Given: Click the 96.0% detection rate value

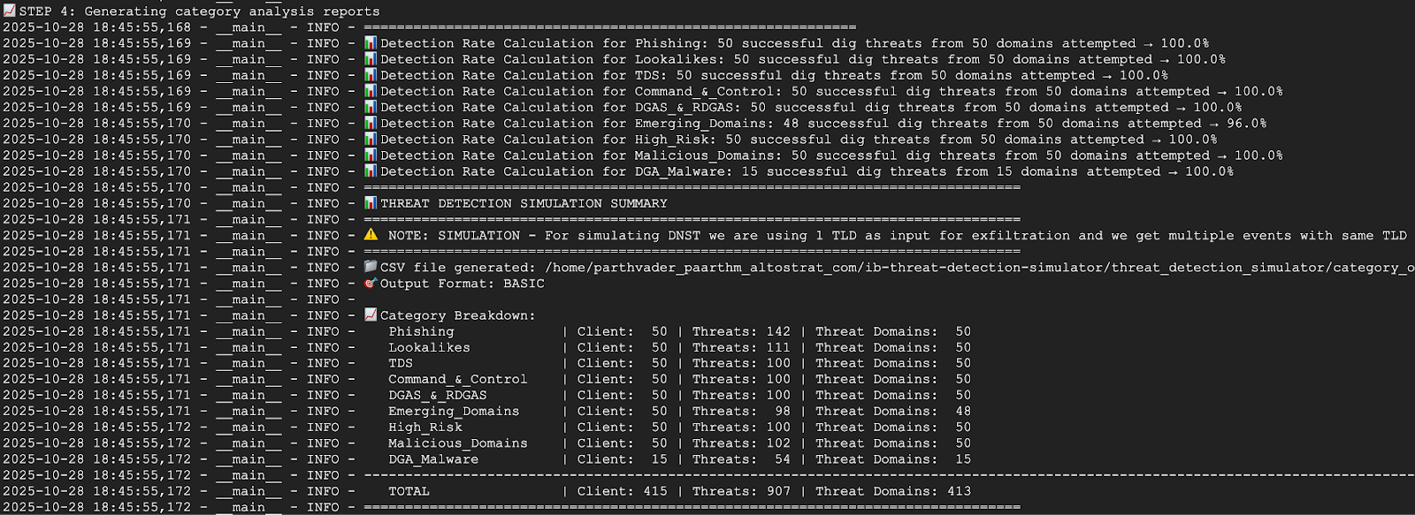Looking at the screenshot, I should coord(1246,124).
